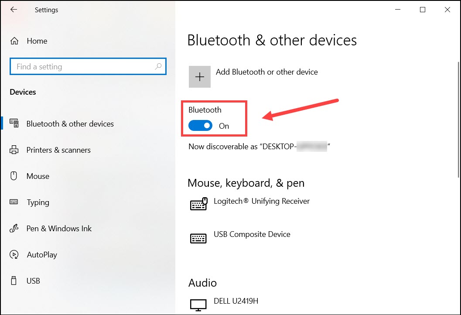Click the search magnifier icon

pyautogui.click(x=158, y=66)
